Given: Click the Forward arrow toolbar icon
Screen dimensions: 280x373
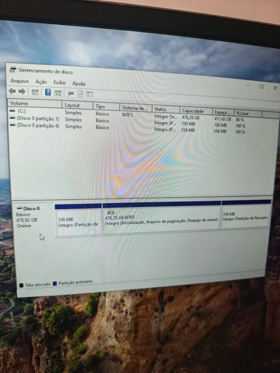Looking at the screenshot, I should (x=22, y=92).
